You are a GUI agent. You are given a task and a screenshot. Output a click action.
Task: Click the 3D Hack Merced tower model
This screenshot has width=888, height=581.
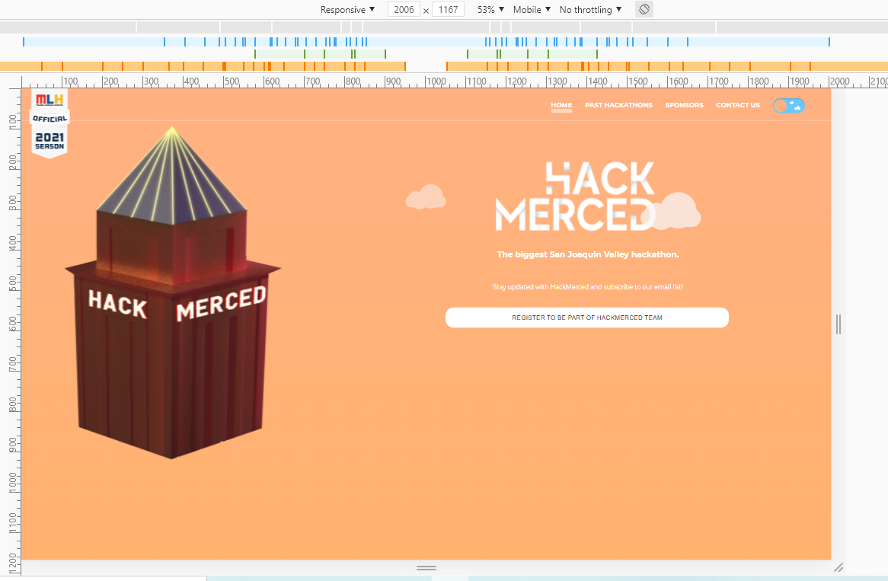tap(172, 292)
